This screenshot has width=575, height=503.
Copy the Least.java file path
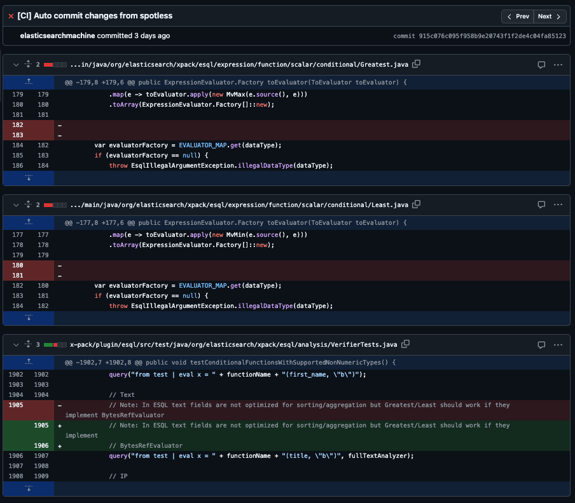(x=417, y=205)
